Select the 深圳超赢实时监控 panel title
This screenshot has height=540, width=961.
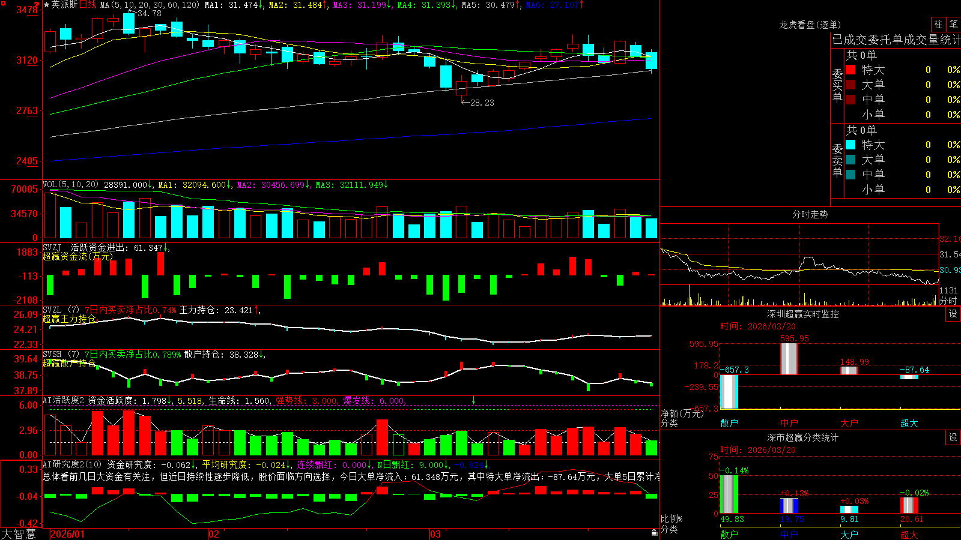tap(803, 314)
